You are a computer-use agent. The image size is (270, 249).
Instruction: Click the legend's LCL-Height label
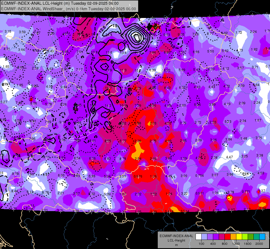tap(176, 240)
